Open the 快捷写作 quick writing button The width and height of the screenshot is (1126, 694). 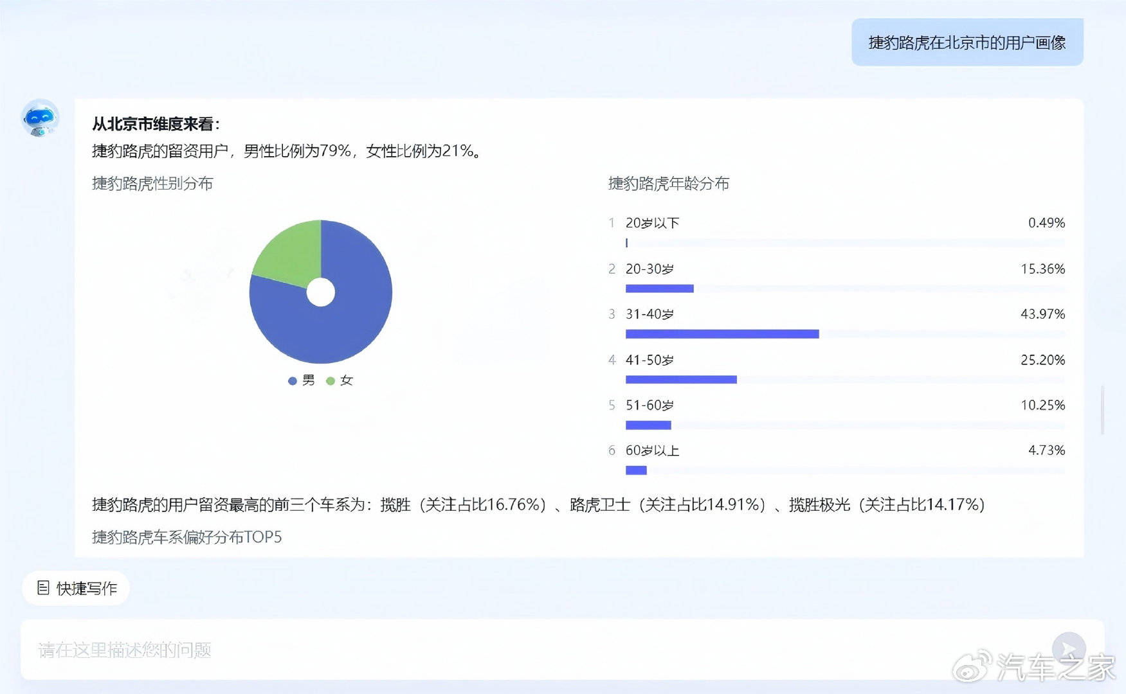click(x=76, y=588)
